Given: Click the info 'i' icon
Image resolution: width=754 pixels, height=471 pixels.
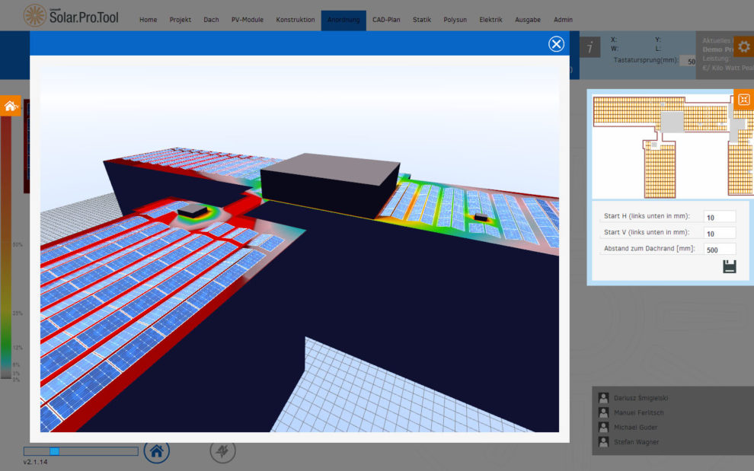Looking at the screenshot, I should point(589,47).
